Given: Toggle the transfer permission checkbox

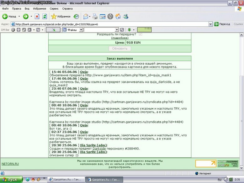Looking at the screenshot, I should (141, 34).
